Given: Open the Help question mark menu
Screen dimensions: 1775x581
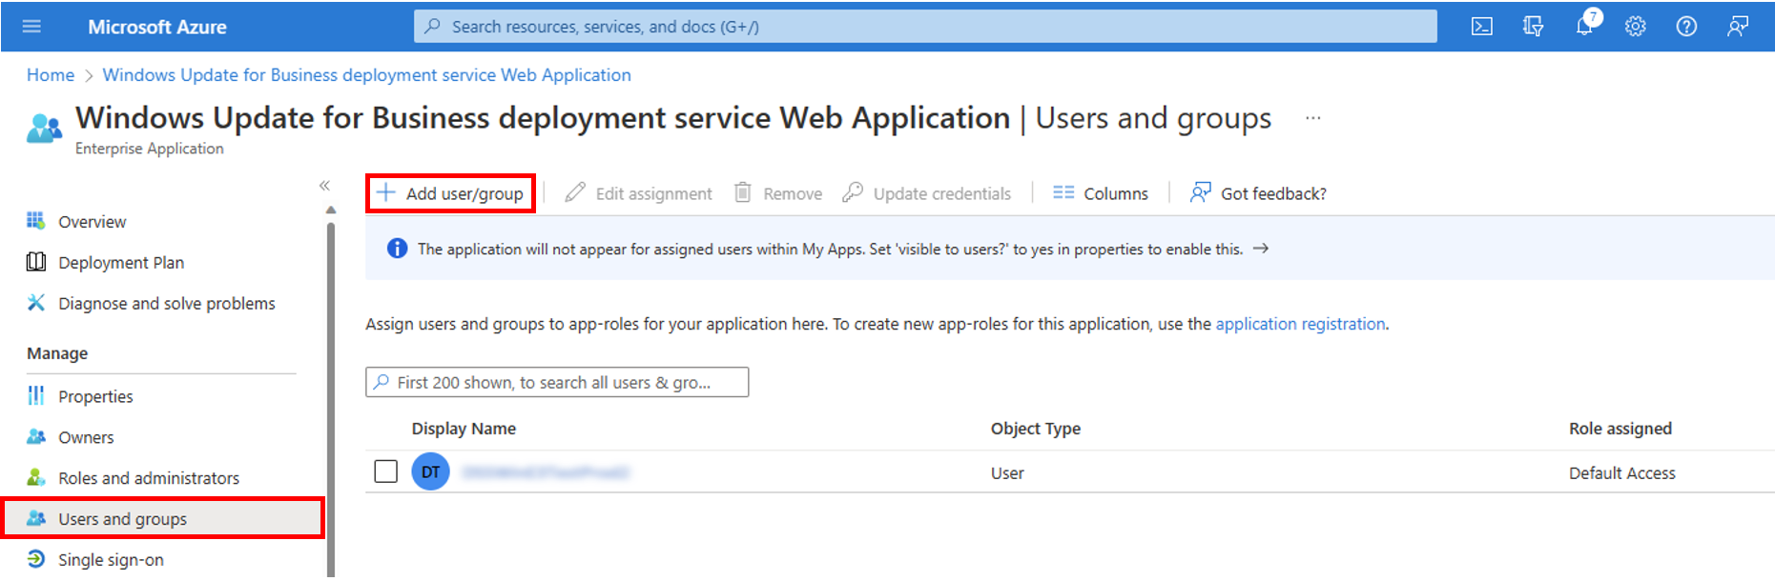Looking at the screenshot, I should (x=1686, y=27).
